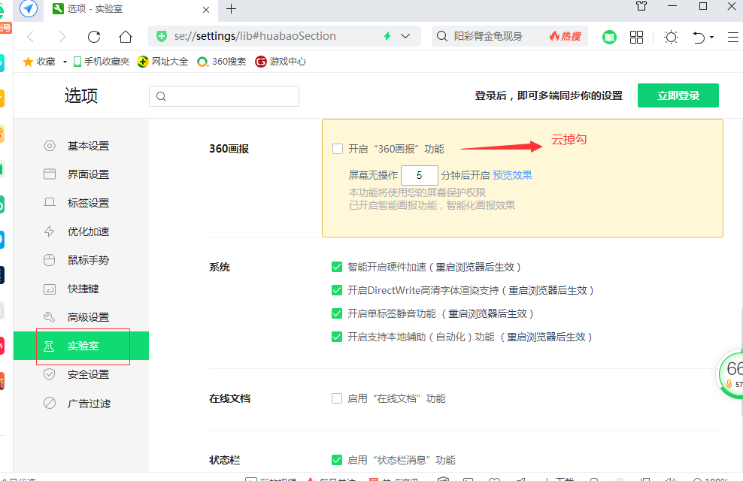Click the browser refresh icon

point(94,37)
